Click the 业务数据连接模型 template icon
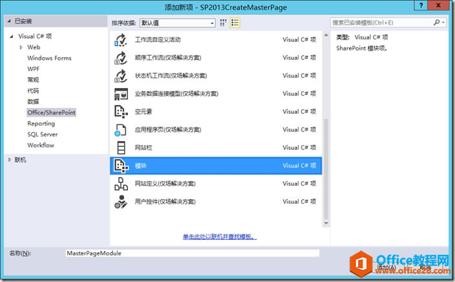 pyautogui.click(x=121, y=94)
